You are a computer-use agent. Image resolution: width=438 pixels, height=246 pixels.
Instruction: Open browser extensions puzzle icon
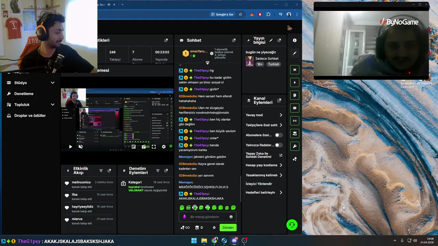point(268,14)
